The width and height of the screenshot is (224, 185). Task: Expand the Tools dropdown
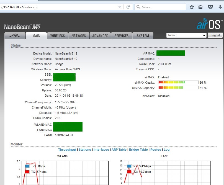(x=186, y=35)
